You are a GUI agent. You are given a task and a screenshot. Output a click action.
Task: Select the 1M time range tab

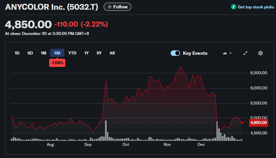(x=43, y=53)
